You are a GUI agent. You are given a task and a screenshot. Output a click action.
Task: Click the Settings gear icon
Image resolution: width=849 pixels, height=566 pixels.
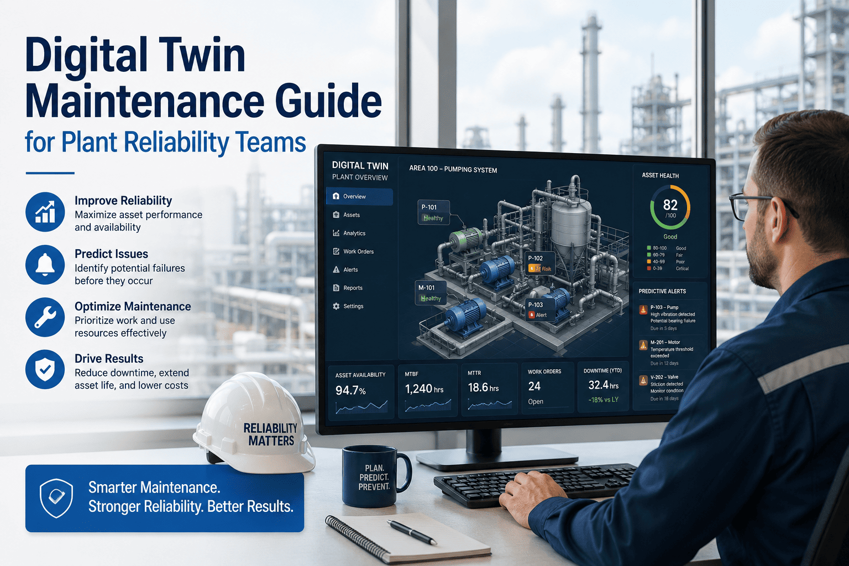click(336, 306)
